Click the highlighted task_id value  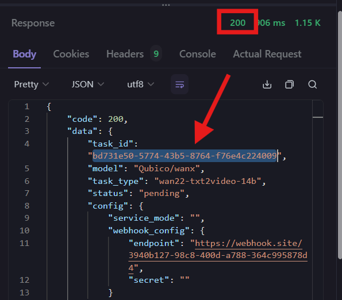[x=185, y=156]
